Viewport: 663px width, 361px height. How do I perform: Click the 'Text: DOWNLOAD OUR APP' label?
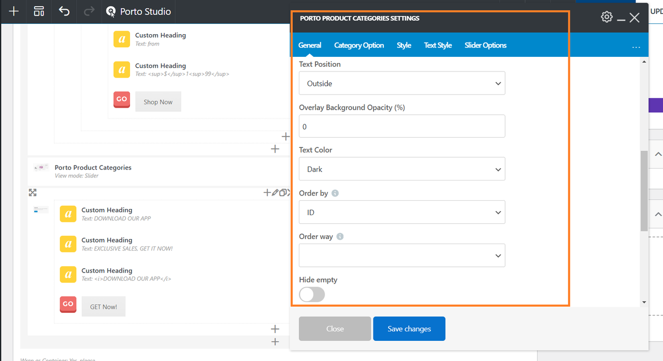click(x=116, y=218)
